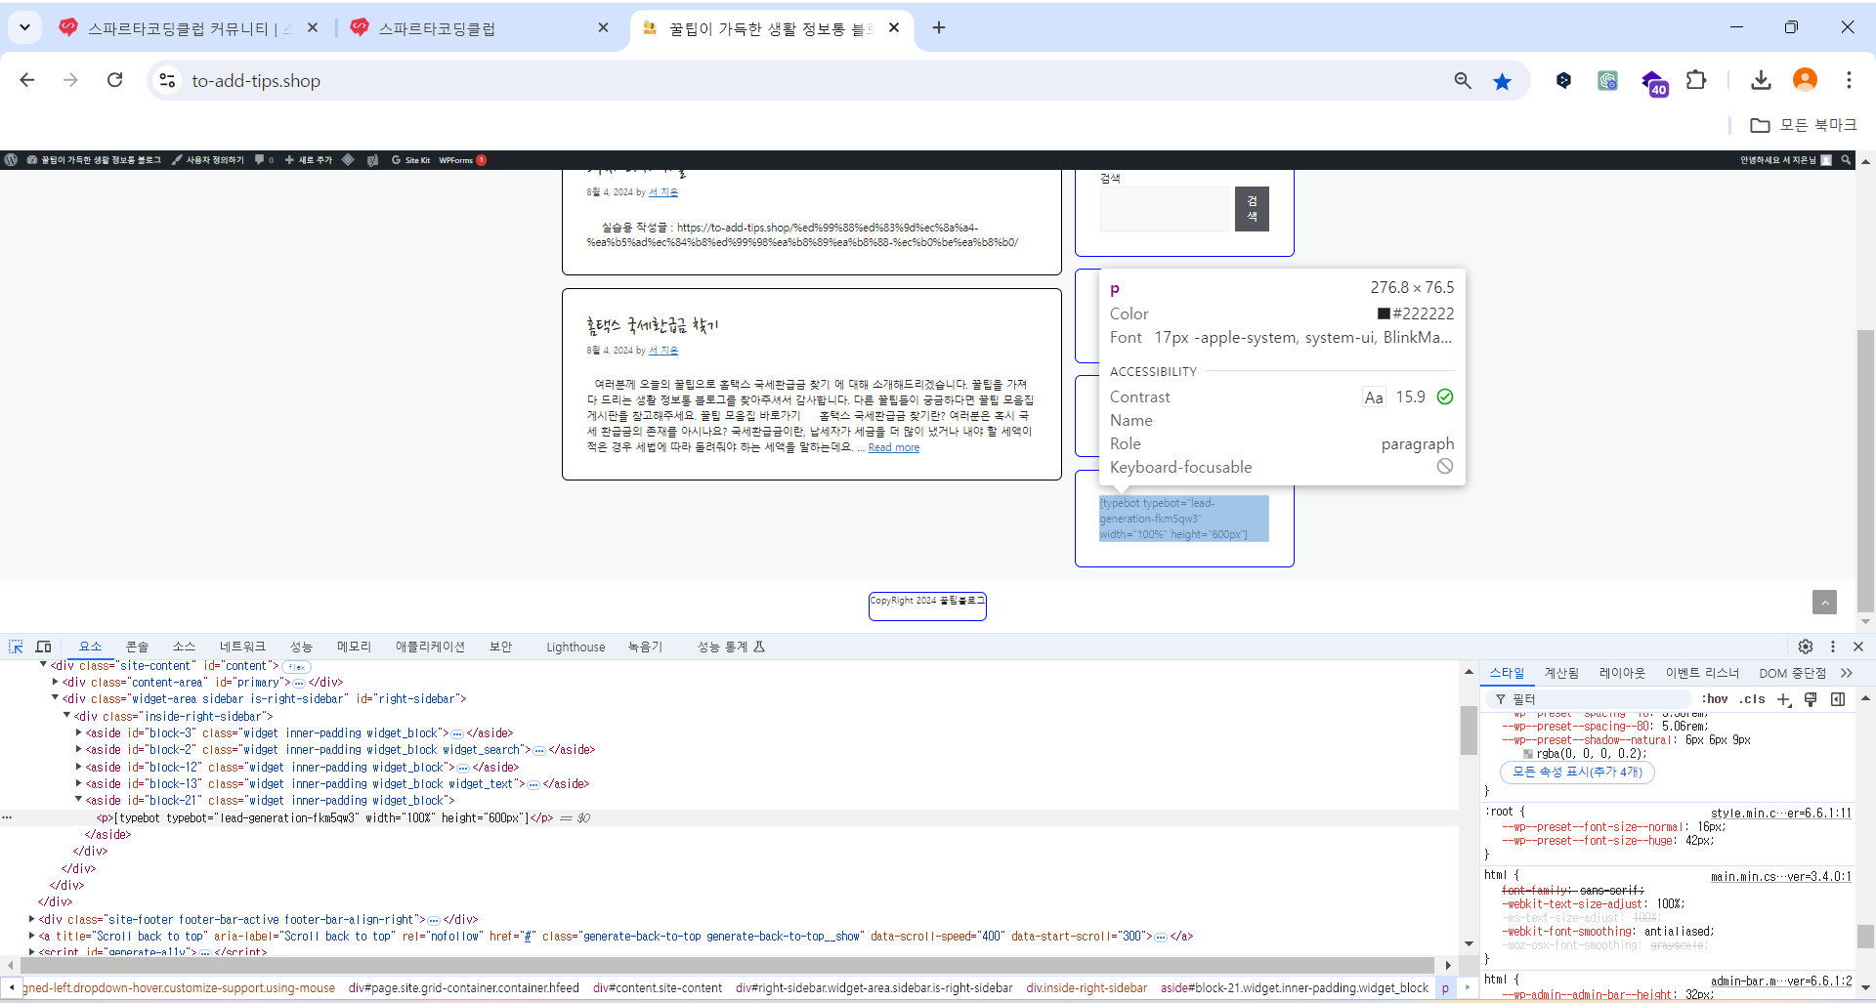The height and width of the screenshot is (1003, 1876).
Task: Click the back-to-top arrow button
Action: pos(1824,603)
